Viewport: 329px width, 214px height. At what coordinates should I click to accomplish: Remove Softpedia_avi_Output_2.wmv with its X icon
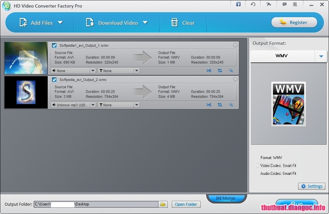(x=235, y=79)
